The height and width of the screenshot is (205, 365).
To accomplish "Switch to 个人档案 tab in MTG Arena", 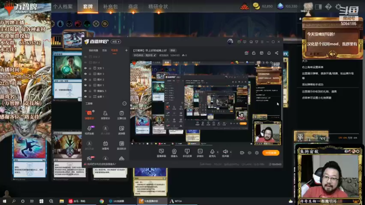I will [x=63, y=6].
